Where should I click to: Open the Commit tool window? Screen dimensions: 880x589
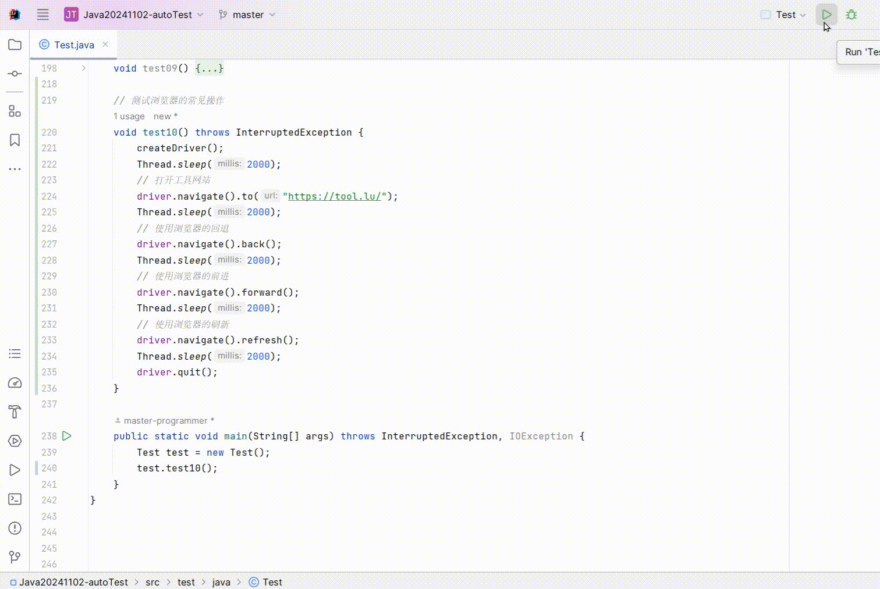tap(15, 74)
